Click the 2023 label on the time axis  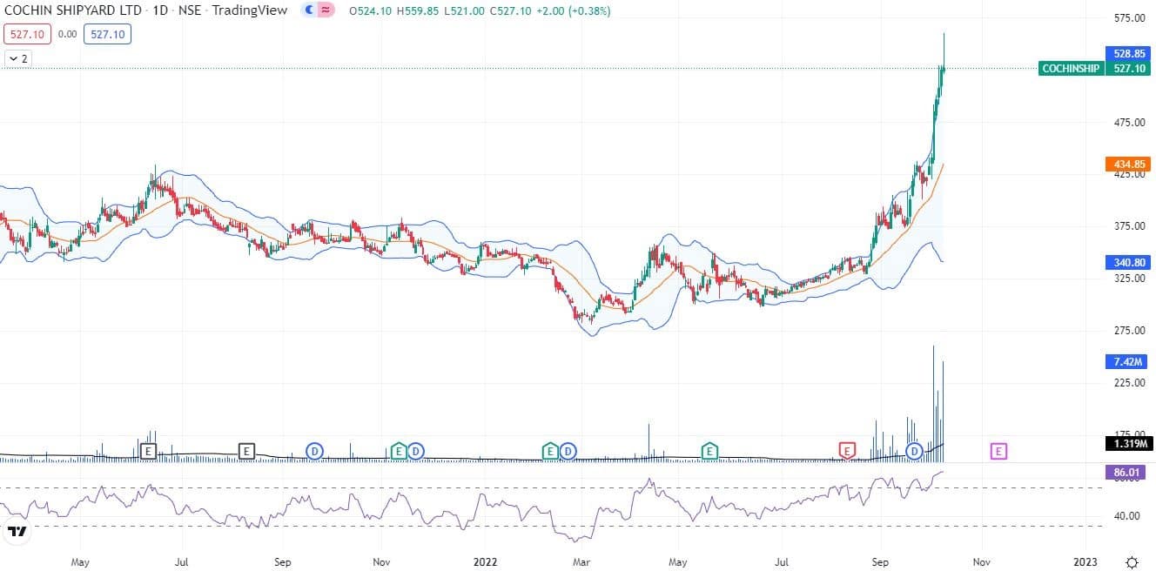tap(1085, 561)
